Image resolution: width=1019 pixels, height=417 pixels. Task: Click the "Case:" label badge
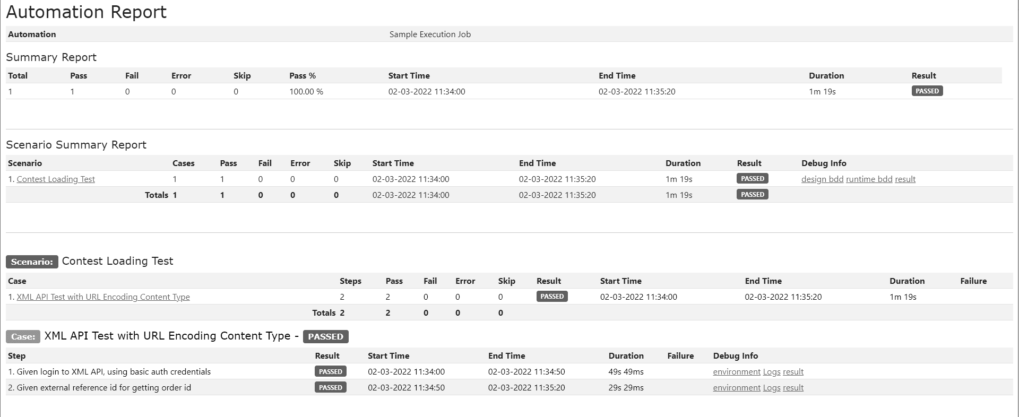click(x=23, y=337)
